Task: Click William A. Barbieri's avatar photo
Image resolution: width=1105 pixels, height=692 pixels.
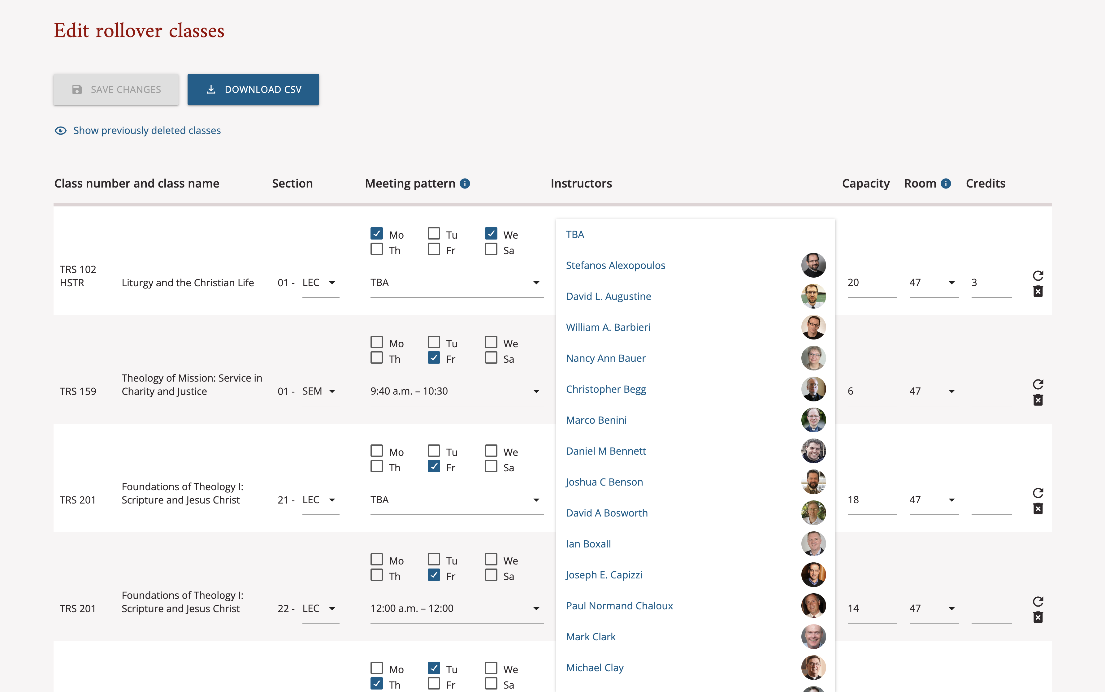Action: click(813, 327)
